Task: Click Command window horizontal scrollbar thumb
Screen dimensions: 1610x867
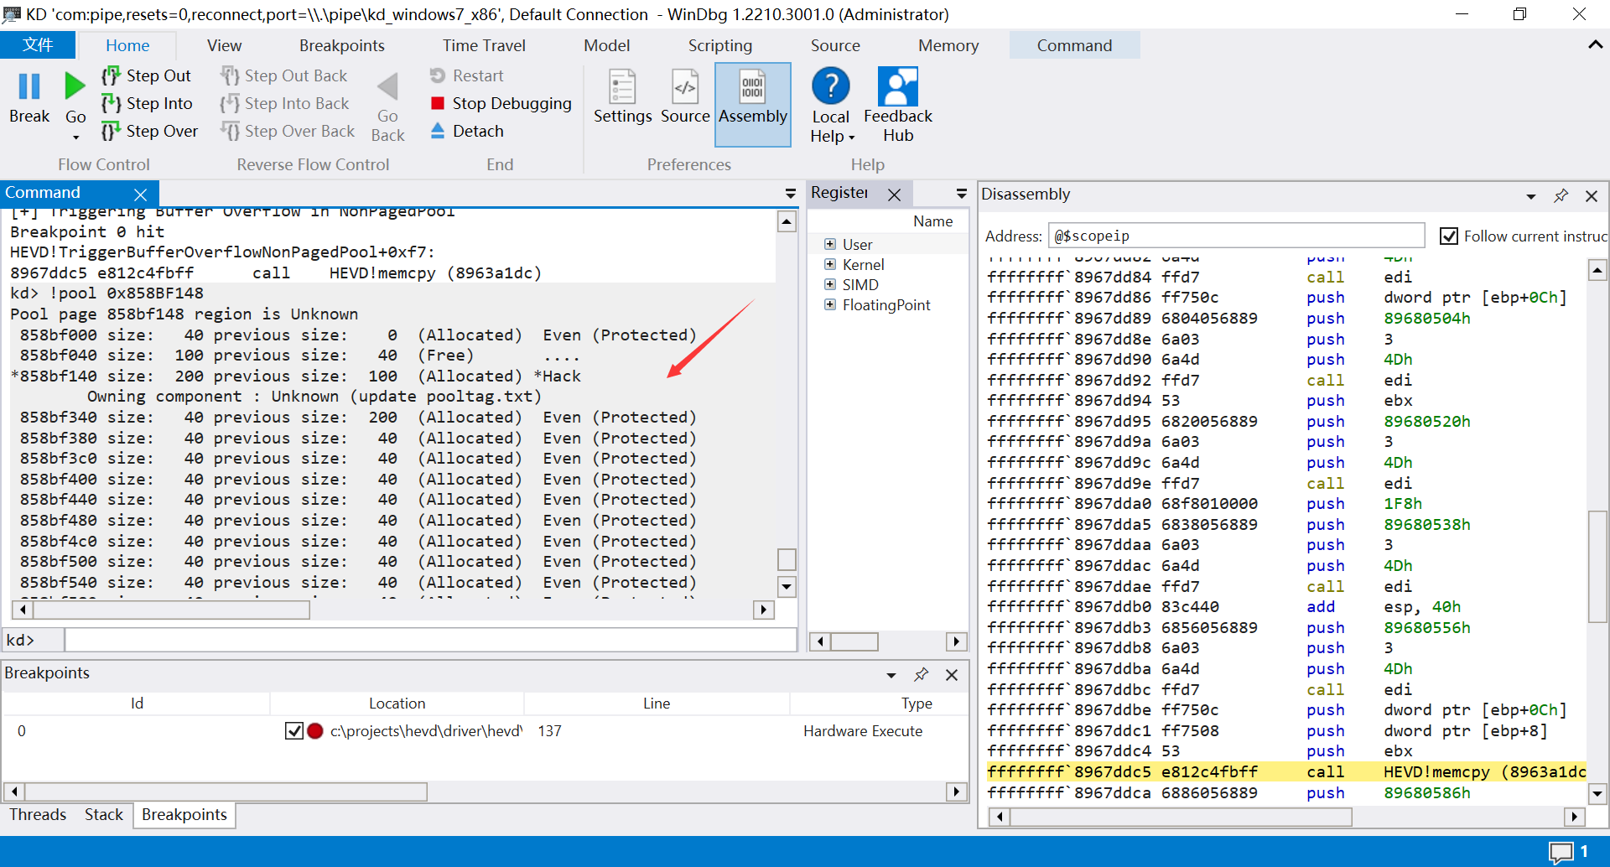Action: (171, 610)
